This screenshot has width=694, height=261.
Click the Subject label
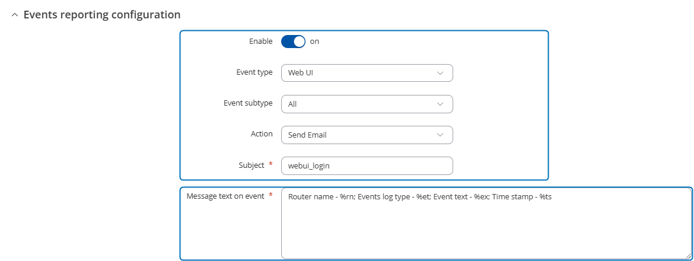pos(252,165)
